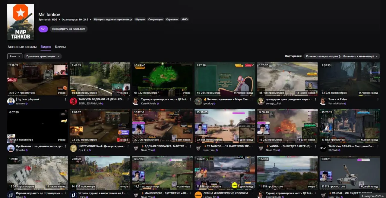The height and width of the screenshot is (198, 386).
Task: Click the BIGRUSSIANMUM channel name
Action: (89, 103)
